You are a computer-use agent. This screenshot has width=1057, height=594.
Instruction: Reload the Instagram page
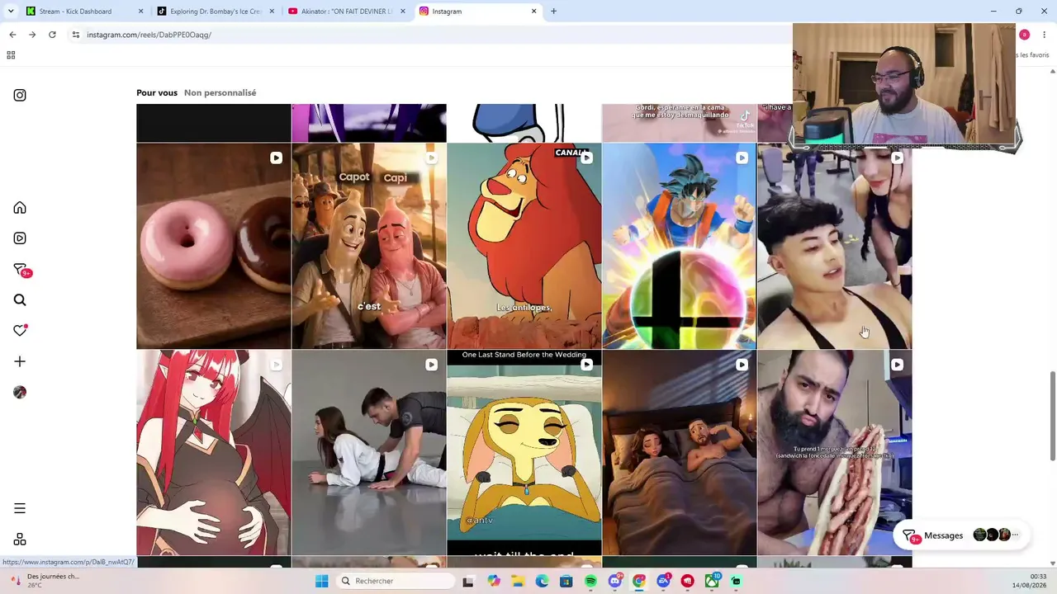52,35
